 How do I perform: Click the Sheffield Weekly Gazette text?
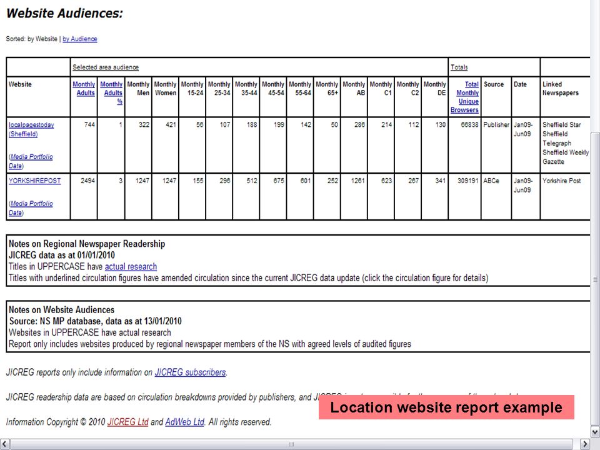tap(566, 157)
